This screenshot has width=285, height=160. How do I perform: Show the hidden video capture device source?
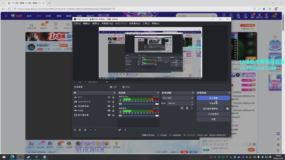pyautogui.click(x=109, y=102)
